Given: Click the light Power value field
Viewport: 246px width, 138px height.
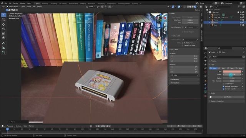Looking at the screenshot, I should [x=232, y=74].
